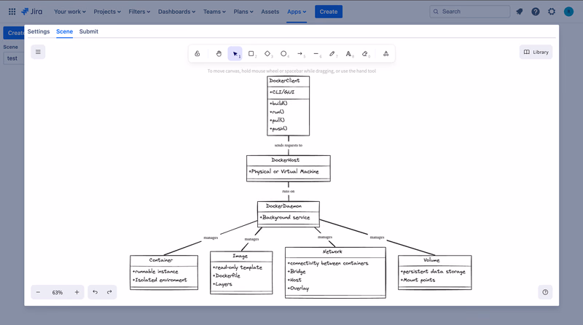The image size is (583, 325).
Task: Switch to the Scene tab
Action: [64, 31]
